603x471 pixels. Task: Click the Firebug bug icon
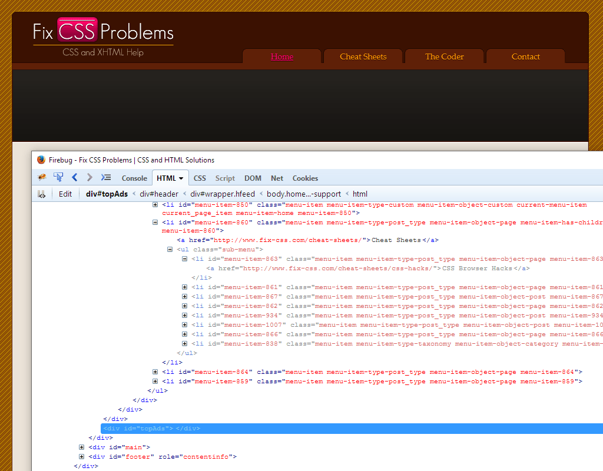(x=41, y=177)
